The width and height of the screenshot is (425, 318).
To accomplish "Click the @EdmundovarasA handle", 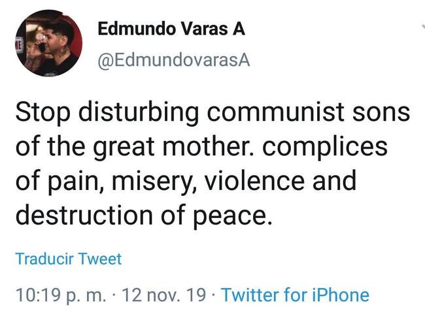I will tap(173, 60).
